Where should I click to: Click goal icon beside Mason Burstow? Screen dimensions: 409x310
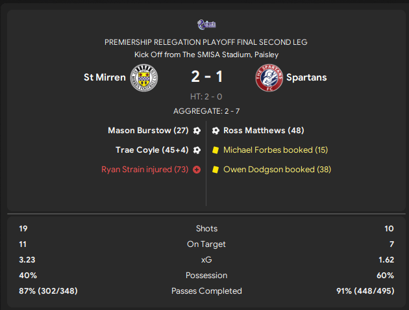coord(197,131)
